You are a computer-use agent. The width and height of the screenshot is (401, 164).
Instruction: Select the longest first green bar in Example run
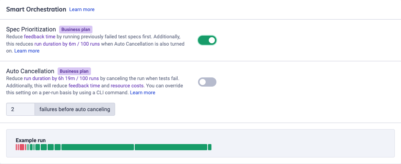tap(97, 147)
